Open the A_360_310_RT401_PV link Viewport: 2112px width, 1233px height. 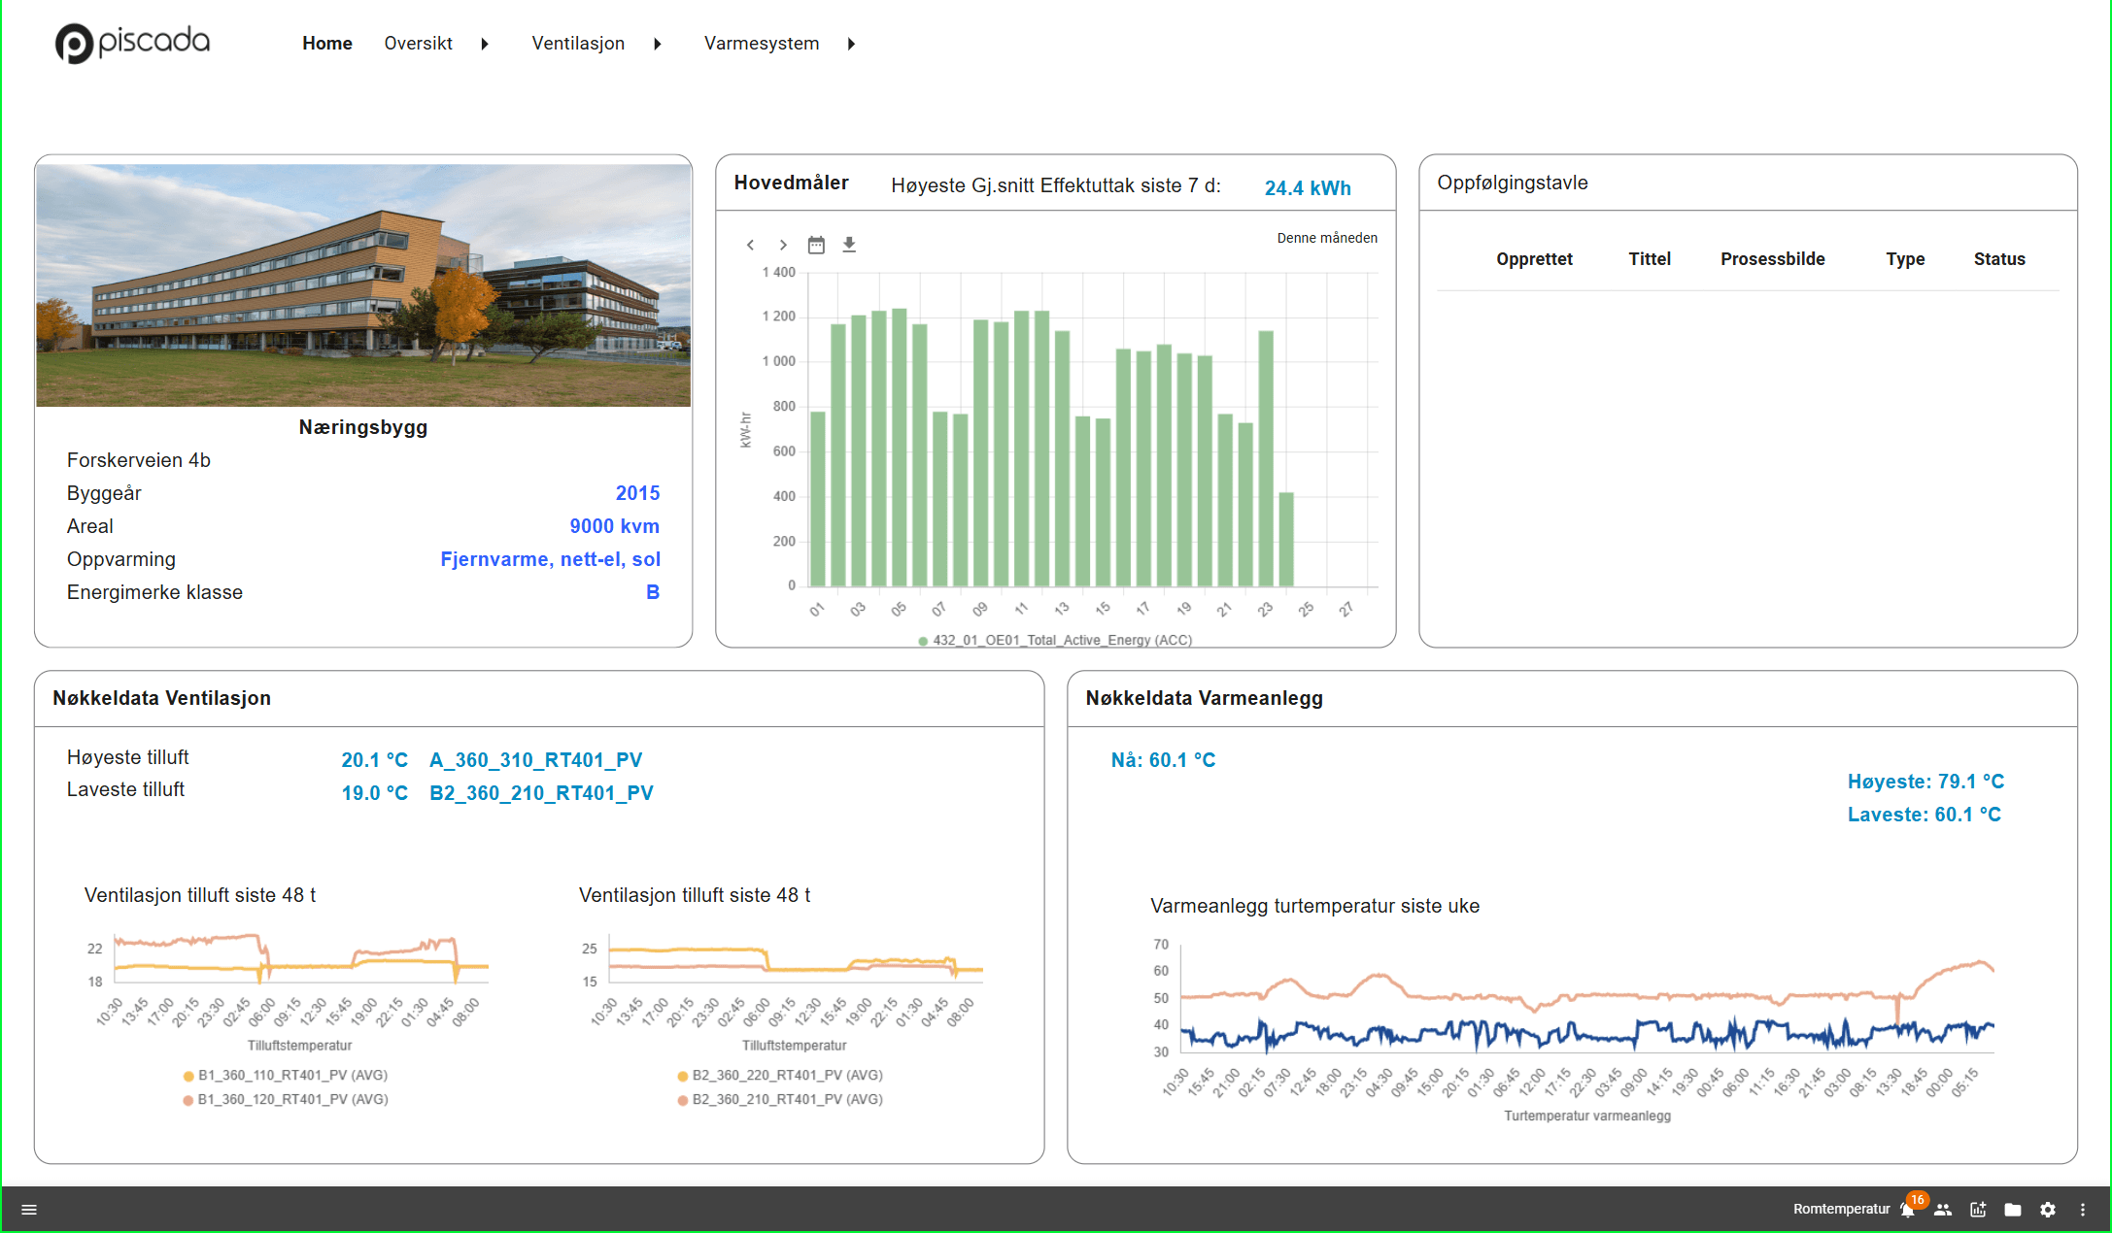click(x=535, y=760)
